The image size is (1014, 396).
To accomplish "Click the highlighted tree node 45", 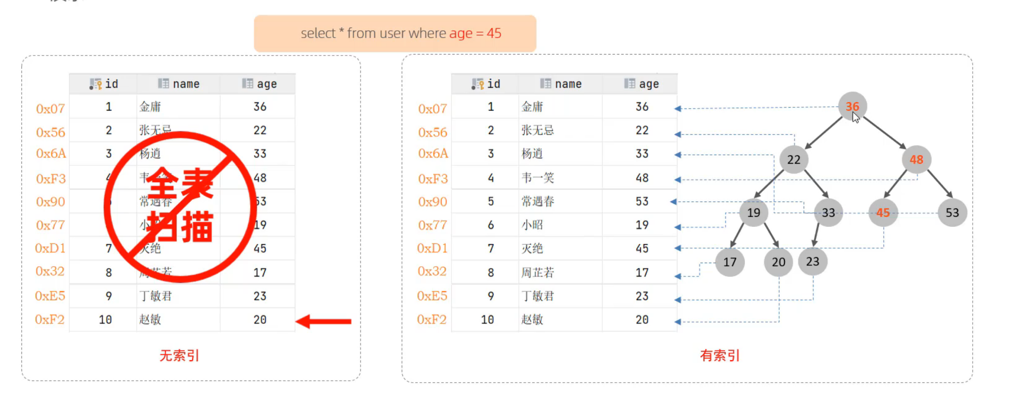I will tap(883, 213).
